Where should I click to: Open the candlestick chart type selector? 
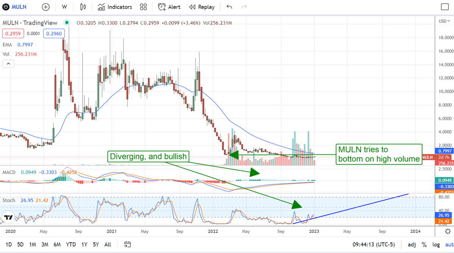tap(83, 7)
